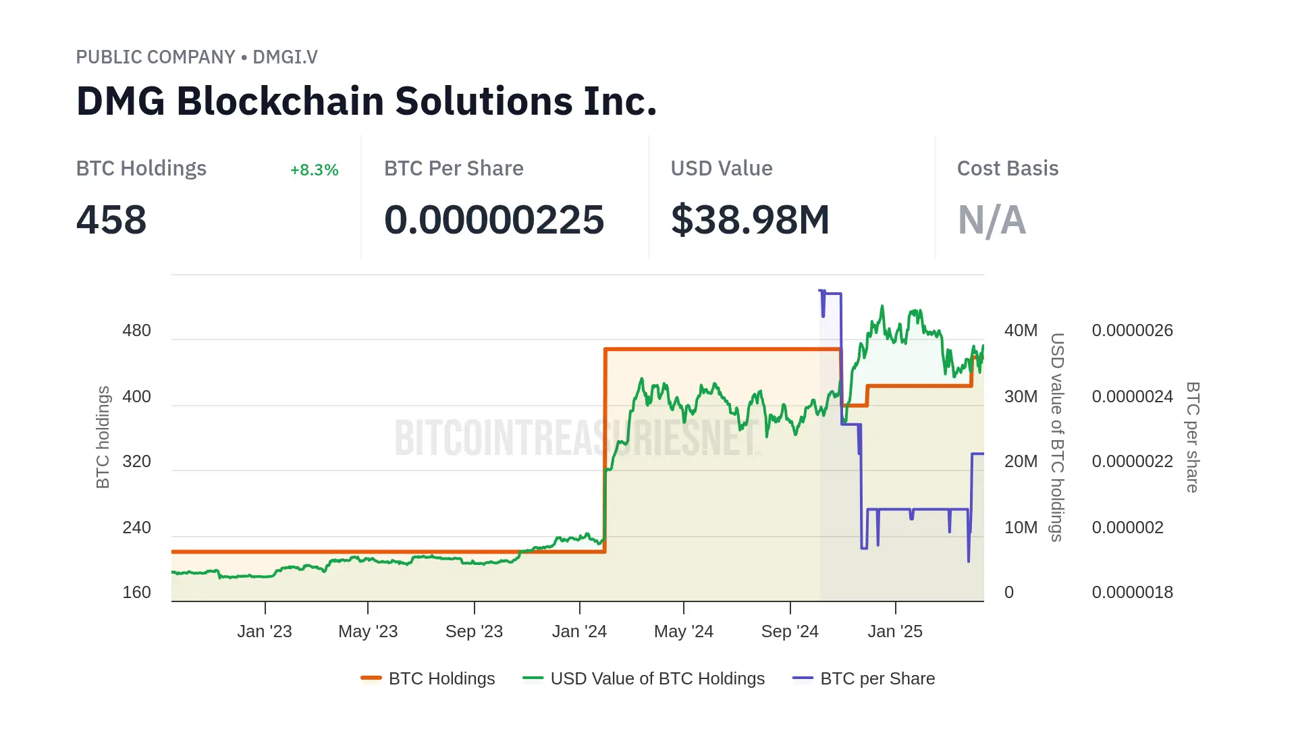Toggle the BTC per Share legend series
The width and height of the screenshot is (1296, 729).
[877, 678]
